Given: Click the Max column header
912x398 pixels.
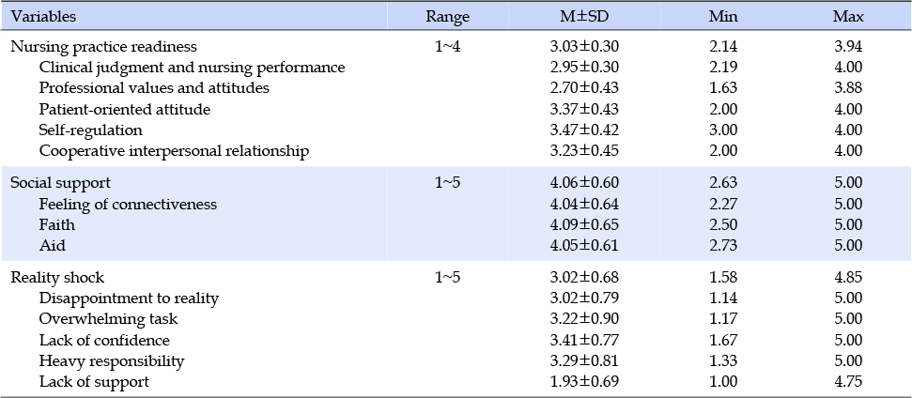Looking at the screenshot, I should (x=847, y=16).
